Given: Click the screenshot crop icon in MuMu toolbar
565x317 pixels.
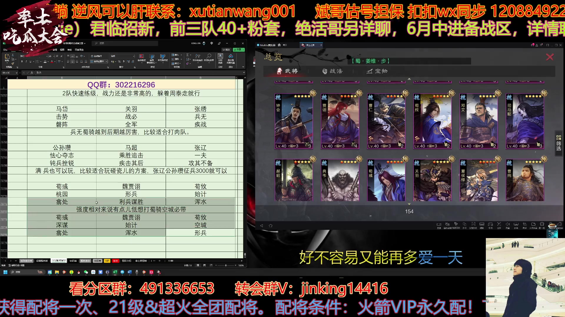Looking at the screenshot, I should click(525, 224).
